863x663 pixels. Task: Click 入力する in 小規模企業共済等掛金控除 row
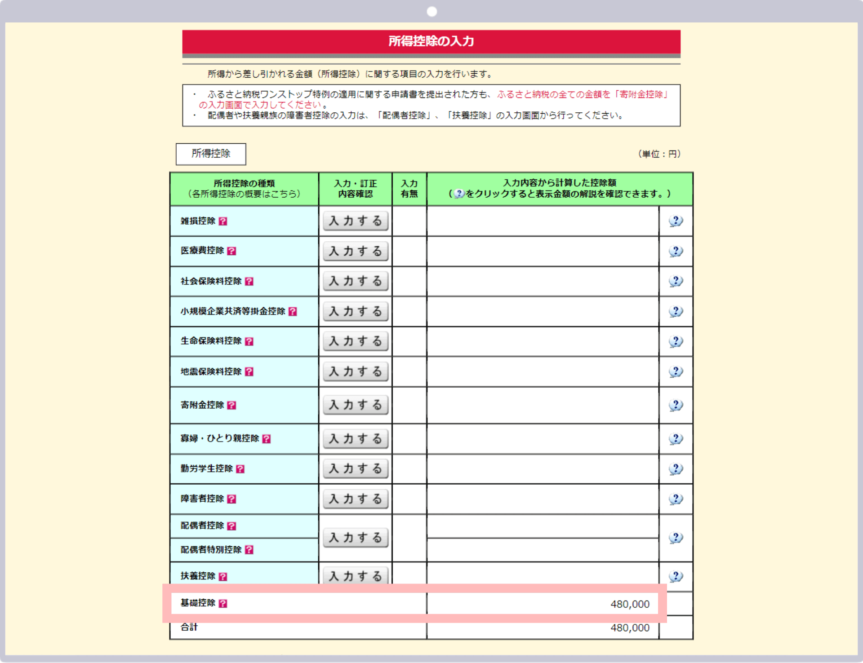(x=355, y=311)
